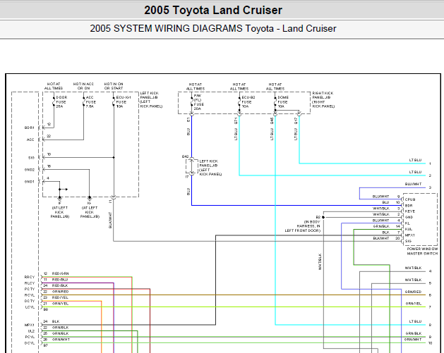Click reference number 1 at right edge

(x=430, y=163)
